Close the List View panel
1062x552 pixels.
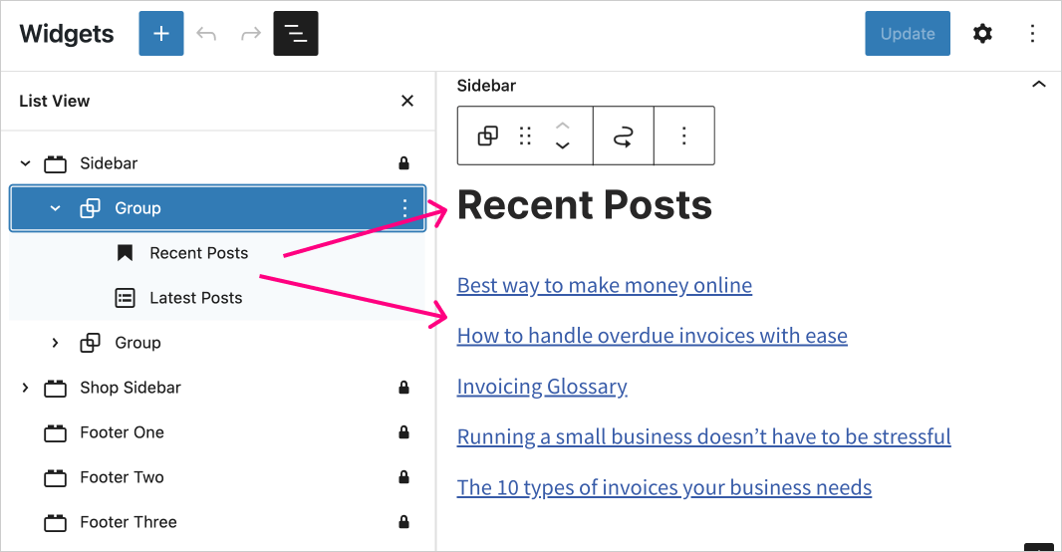coord(407,101)
